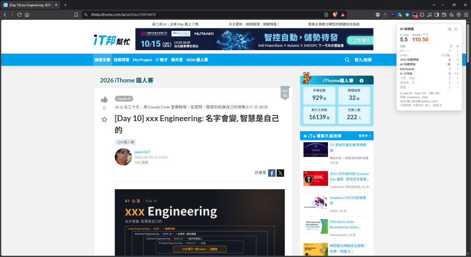
Task: Toggle the browser sidebar panel icon
Action: tap(437, 14)
